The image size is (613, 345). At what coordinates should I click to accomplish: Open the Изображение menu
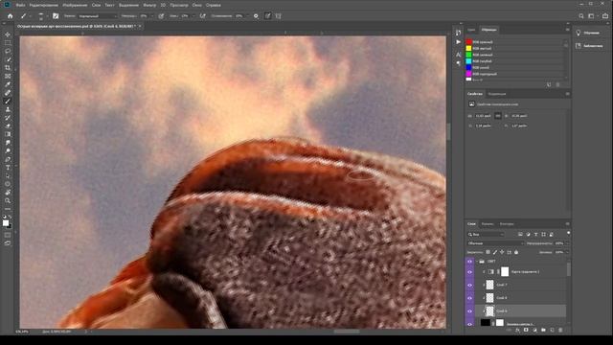pyautogui.click(x=75, y=5)
